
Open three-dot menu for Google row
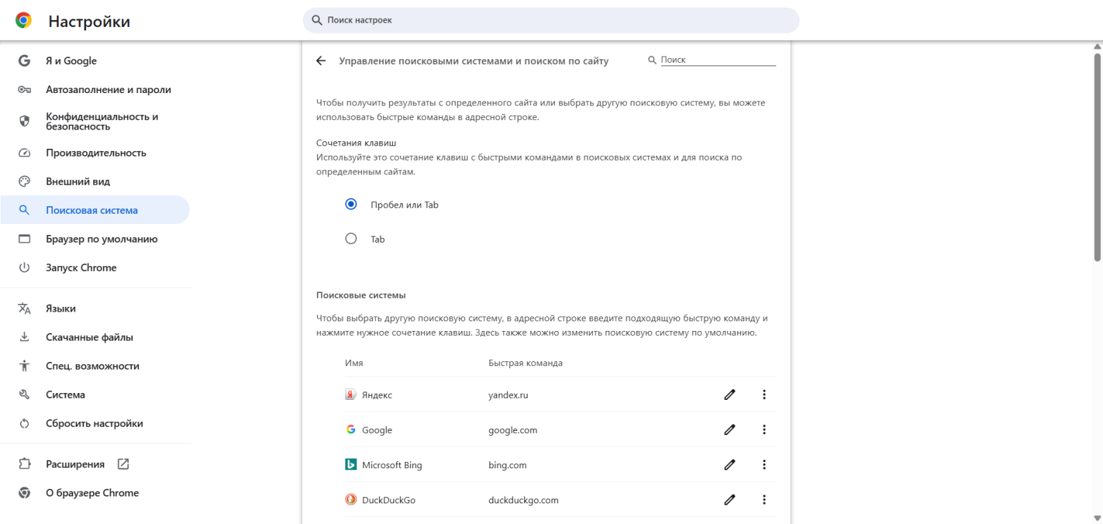click(764, 430)
